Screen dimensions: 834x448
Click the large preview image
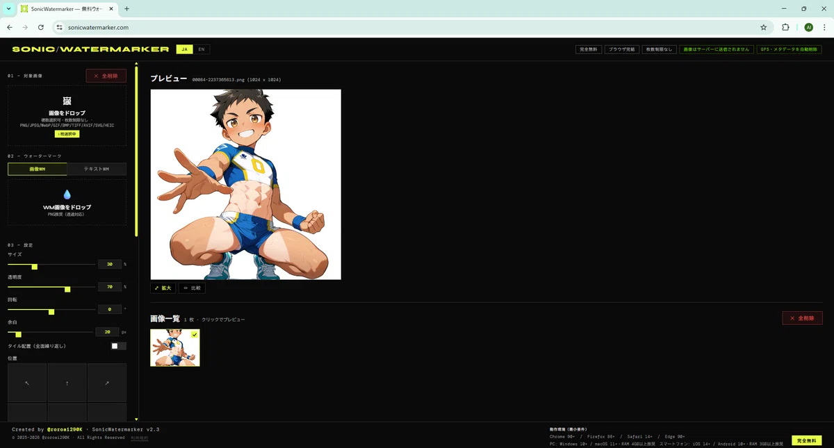246,185
